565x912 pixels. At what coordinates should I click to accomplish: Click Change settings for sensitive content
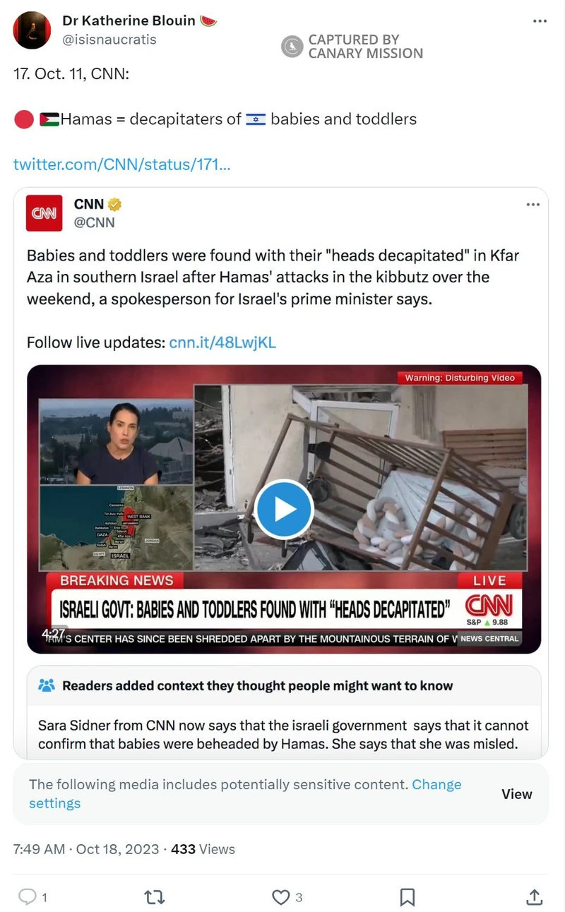tap(245, 793)
